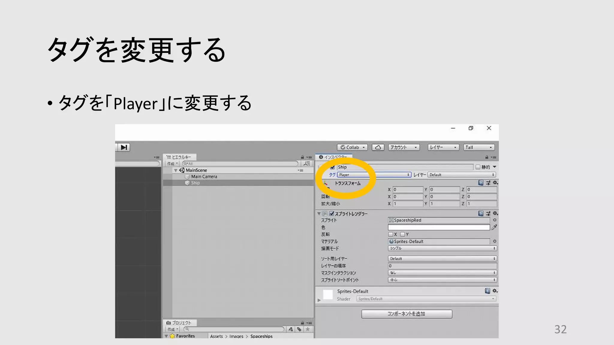The width and height of the screenshot is (614, 345).
Task: Collapse the スプライトレンダラー component
Action: 319,214
